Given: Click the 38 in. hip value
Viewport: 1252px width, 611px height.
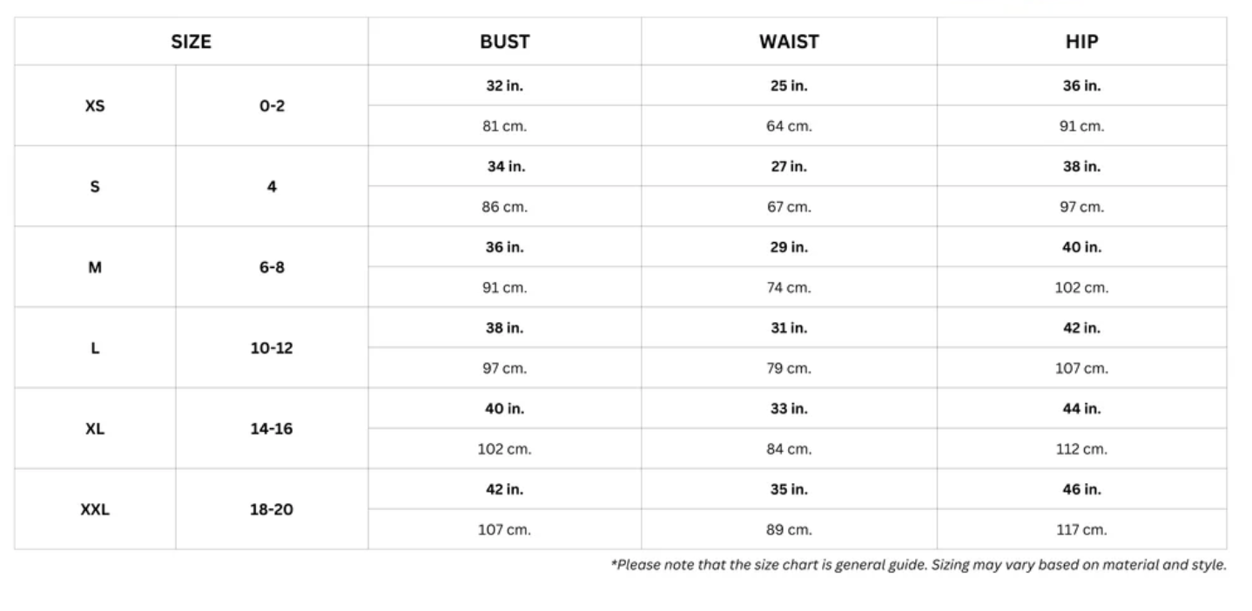Looking at the screenshot, I should [x=1081, y=166].
